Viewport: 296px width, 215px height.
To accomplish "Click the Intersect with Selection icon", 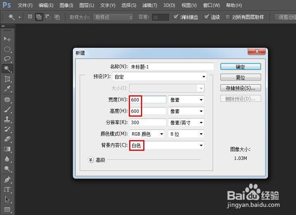I will pyautogui.click(x=57, y=17).
